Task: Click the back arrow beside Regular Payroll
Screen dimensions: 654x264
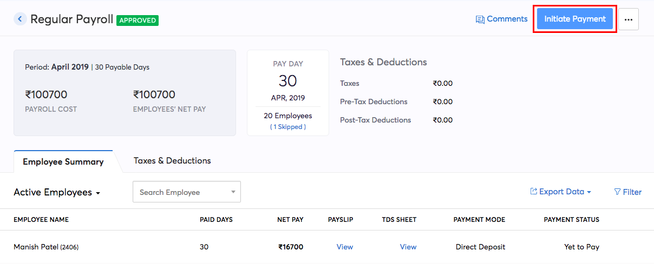Action: (20, 19)
